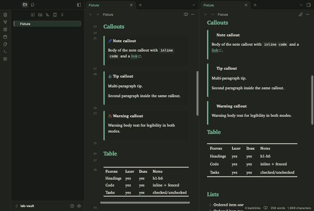Open settings via the gear icon
The height and width of the screenshot is (211, 314).
point(79,206)
